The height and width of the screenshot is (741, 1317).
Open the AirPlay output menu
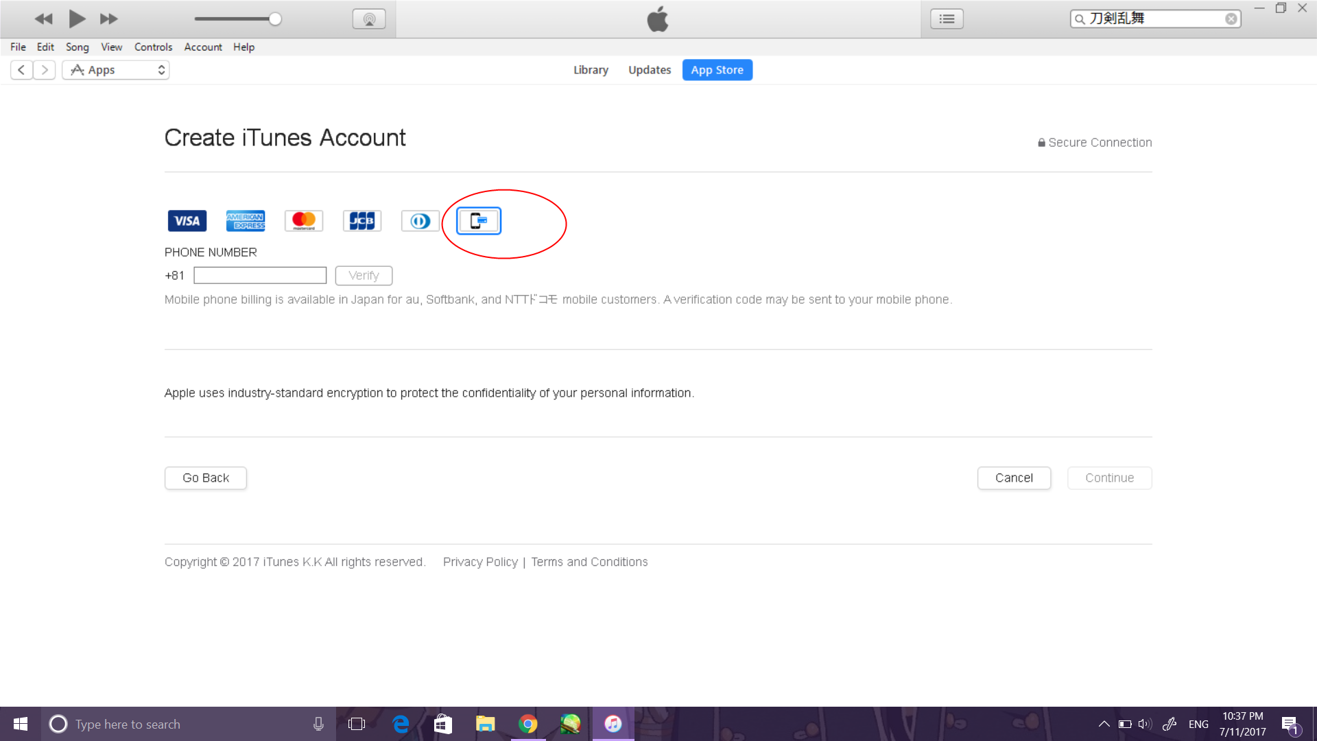[369, 19]
